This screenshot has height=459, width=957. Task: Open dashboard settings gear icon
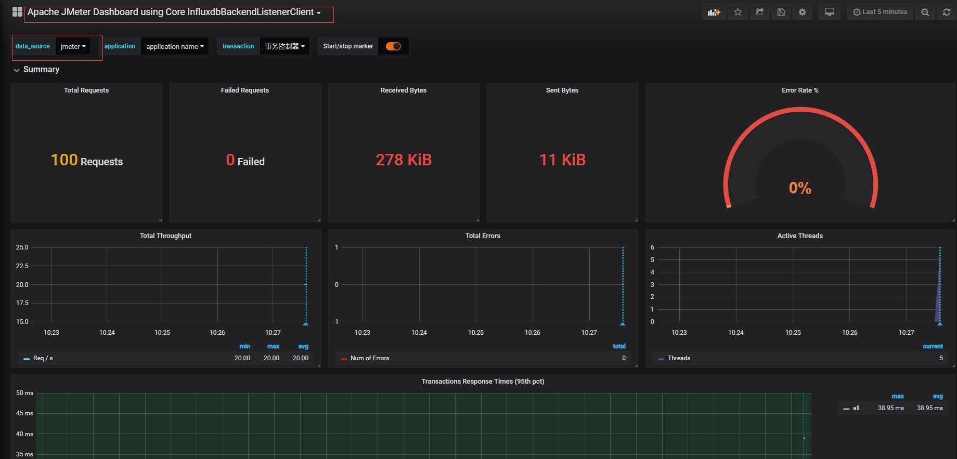(803, 12)
